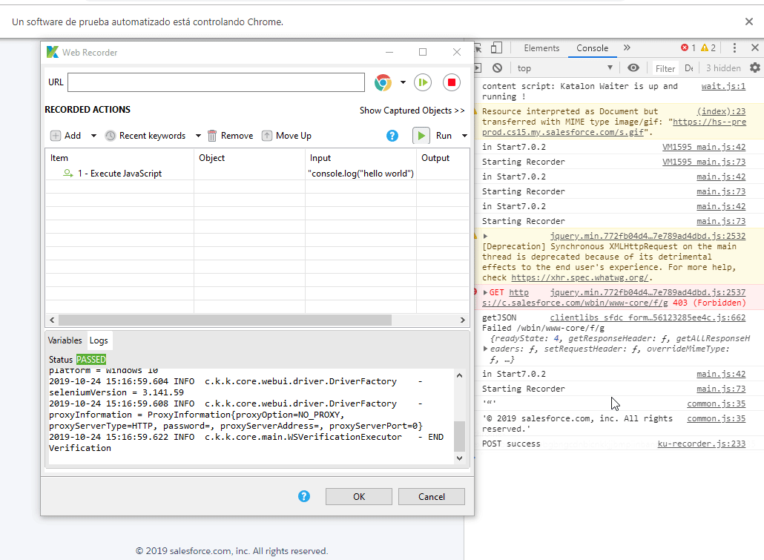Click the Item column header
Image resolution: width=764 pixels, height=560 pixels.
pos(120,158)
